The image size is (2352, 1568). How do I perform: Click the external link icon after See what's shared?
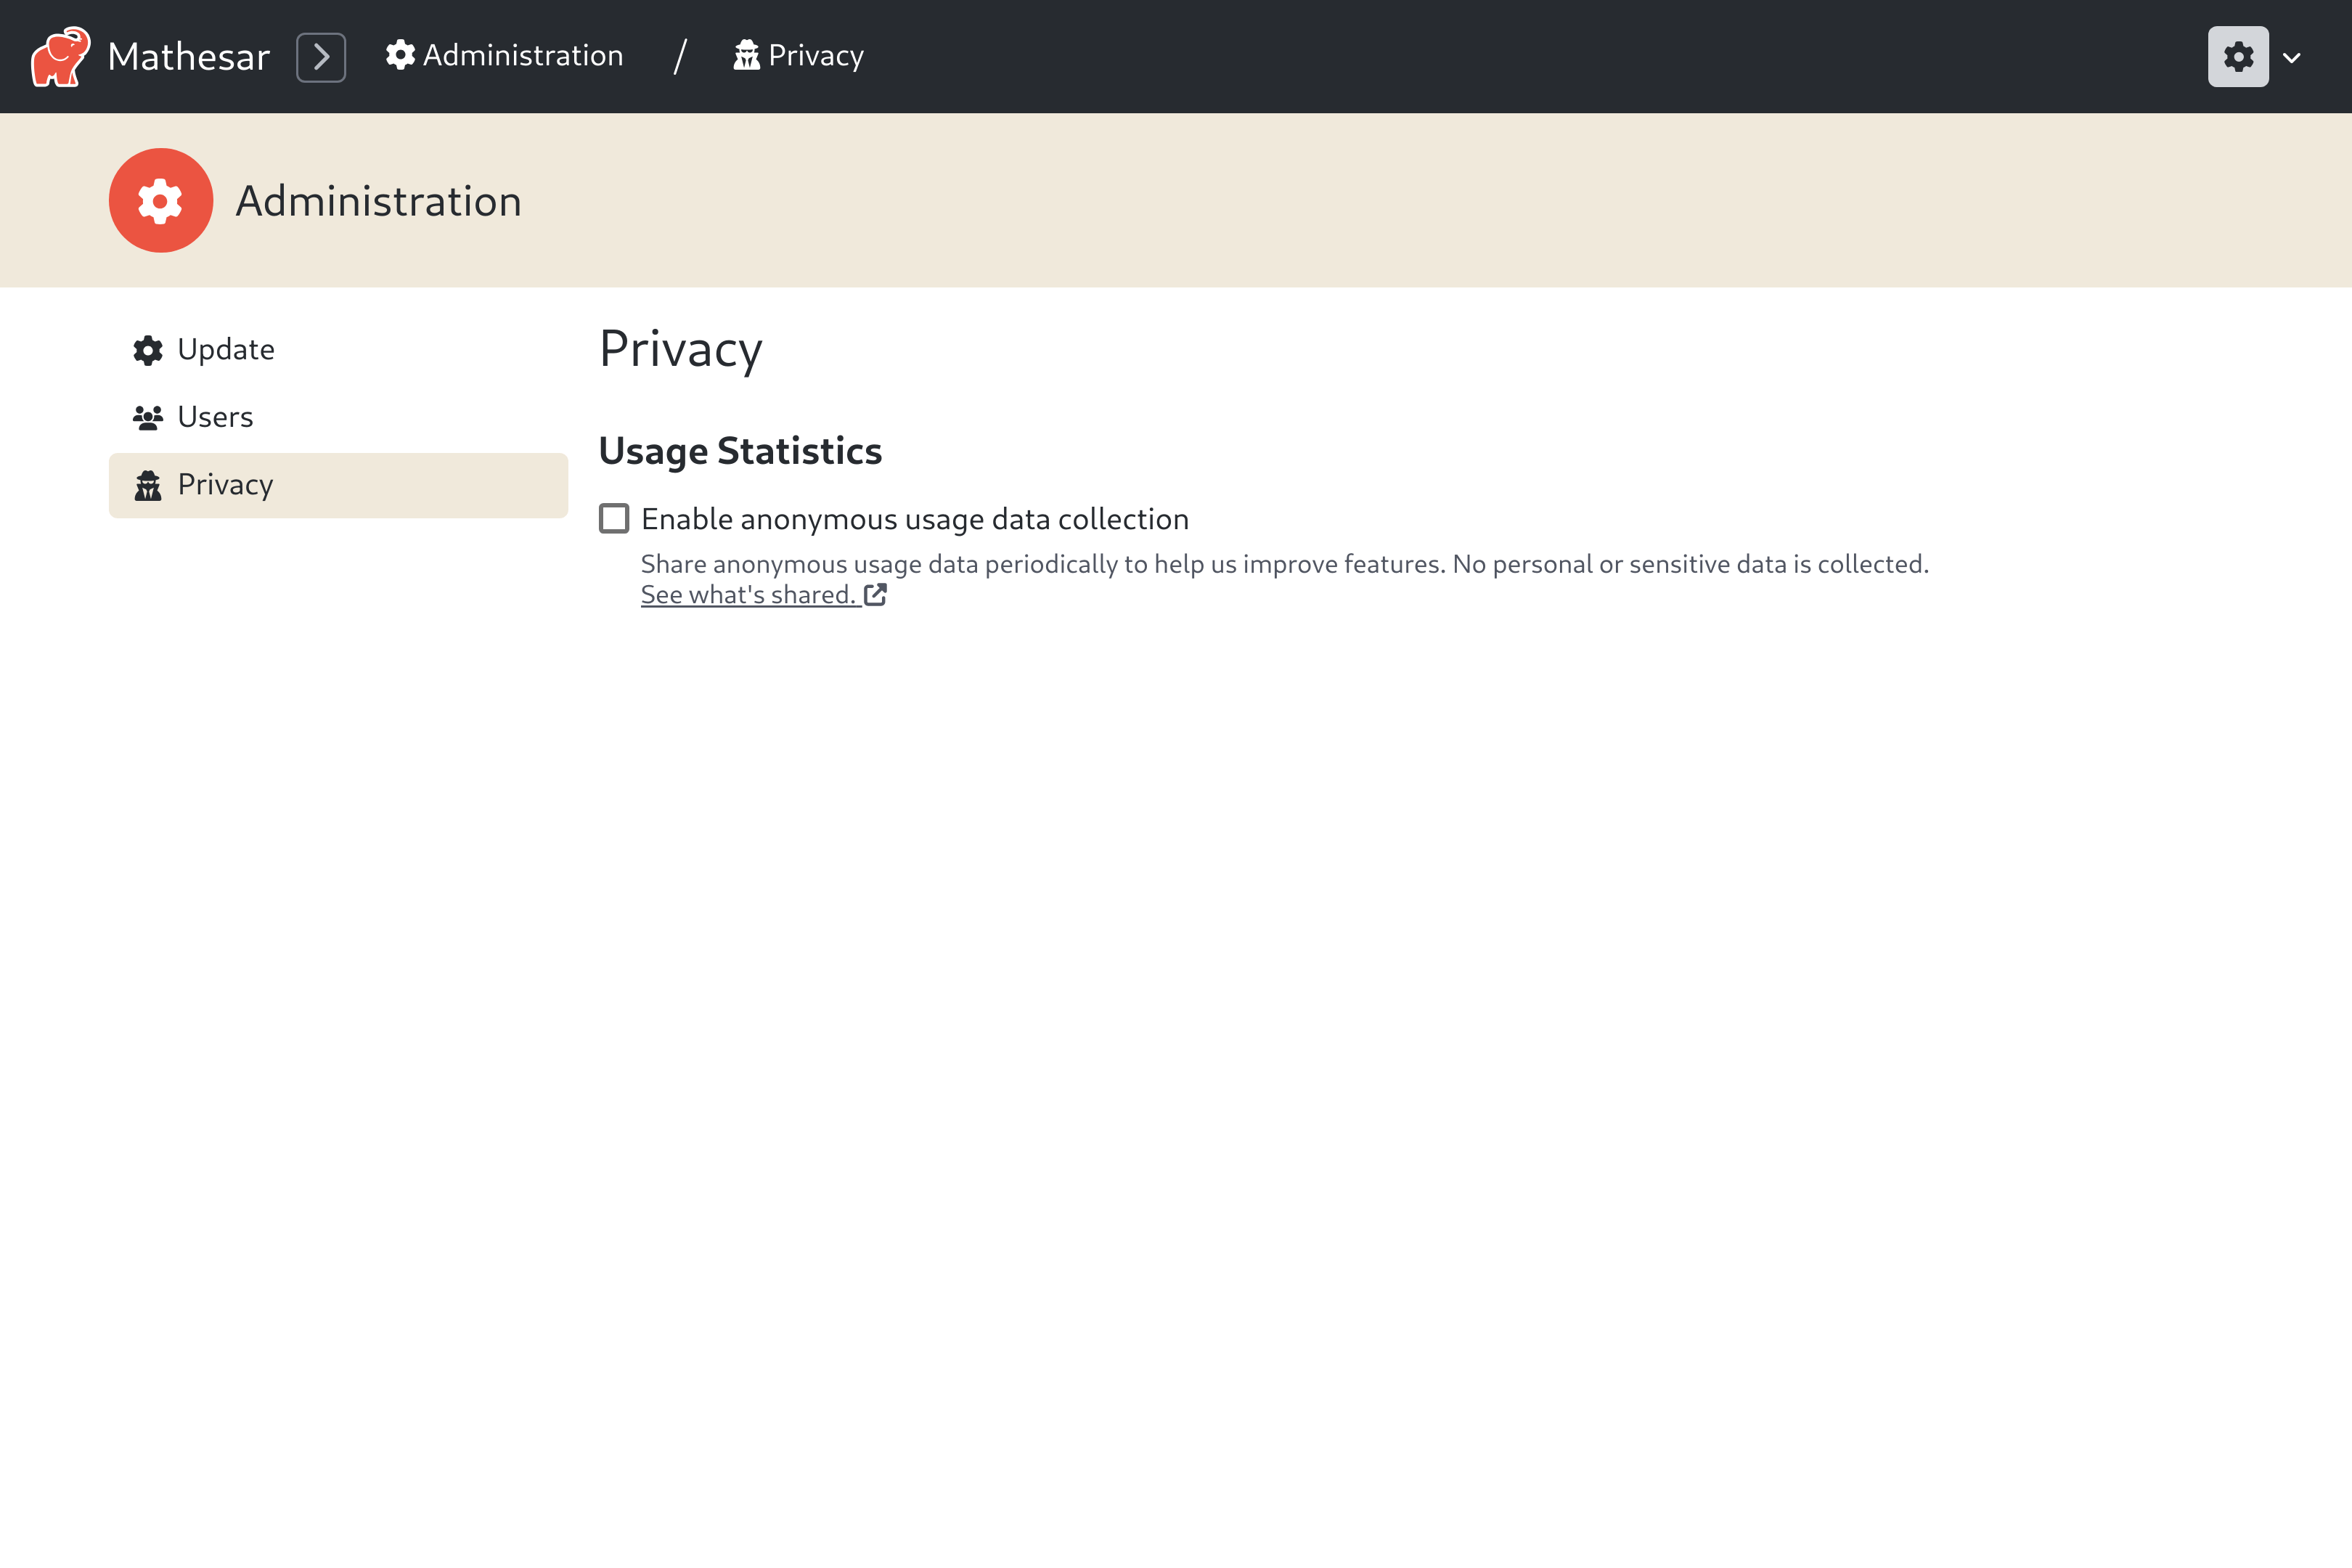tap(876, 594)
